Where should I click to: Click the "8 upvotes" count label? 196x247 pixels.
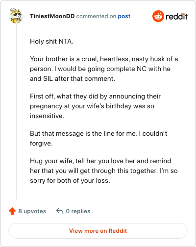pyautogui.click(x=32, y=211)
